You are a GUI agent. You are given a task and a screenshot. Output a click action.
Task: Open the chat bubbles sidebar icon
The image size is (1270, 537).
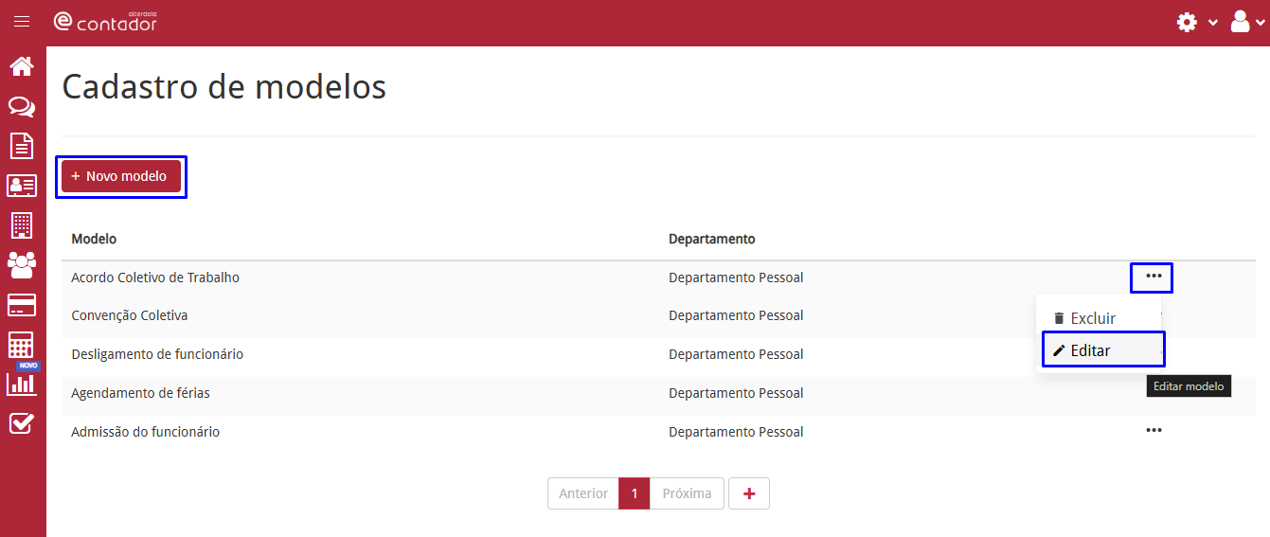(22, 107)
